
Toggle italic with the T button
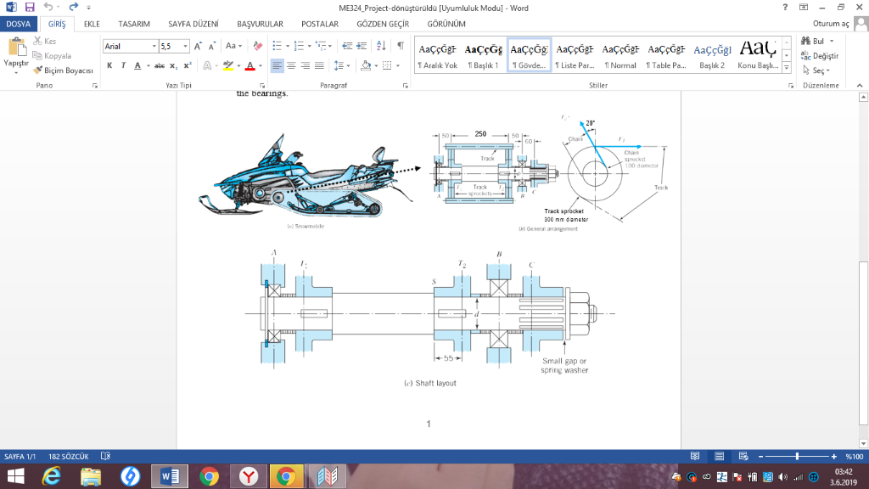pyautogui.click(x=123, y=66)
